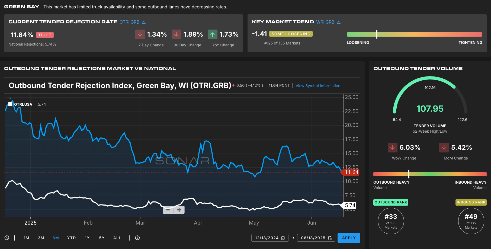Click the Loosening/Tightening trend marker
Viewport: 491px width, 249px height.
tap(377, 34)
